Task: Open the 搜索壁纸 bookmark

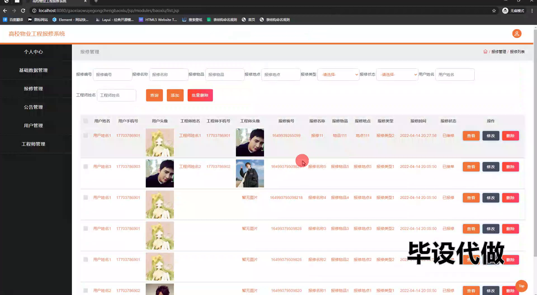Action: (x=192, y=20)
